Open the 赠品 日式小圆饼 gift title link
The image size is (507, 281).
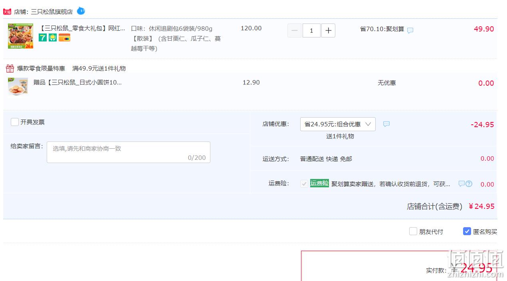[77, 83]
